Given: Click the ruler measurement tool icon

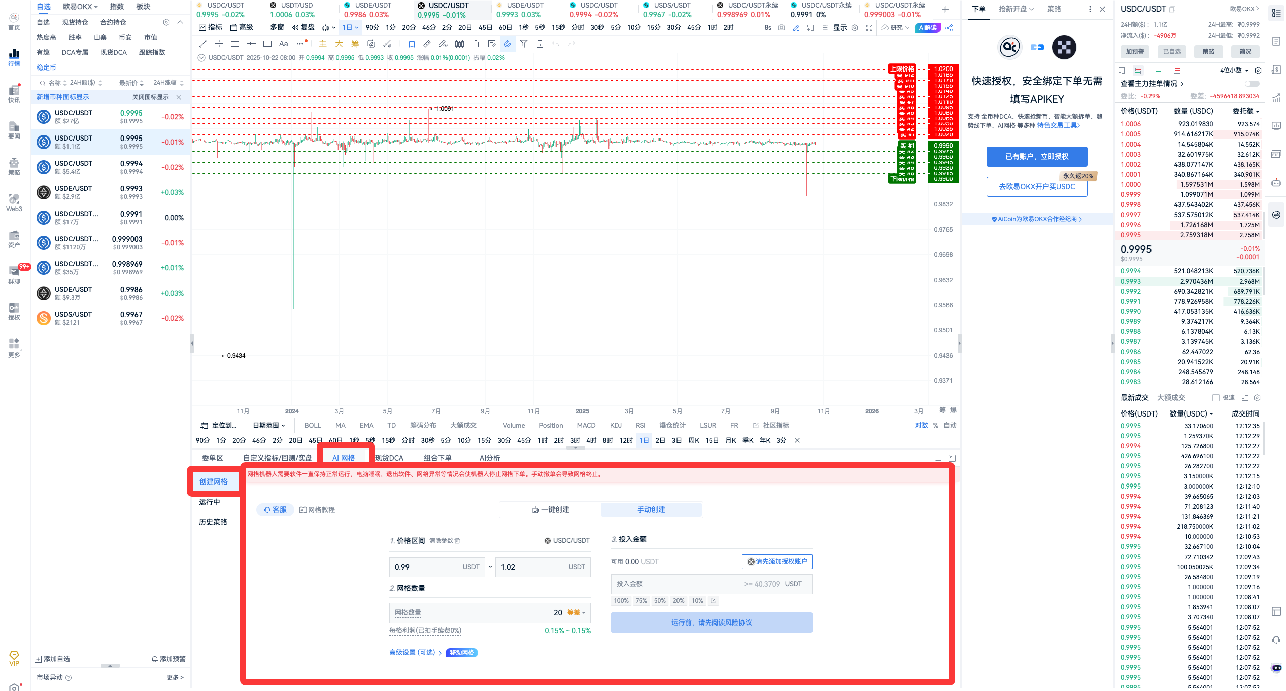Looking at the screenshot, I should [x=427, y=44].
